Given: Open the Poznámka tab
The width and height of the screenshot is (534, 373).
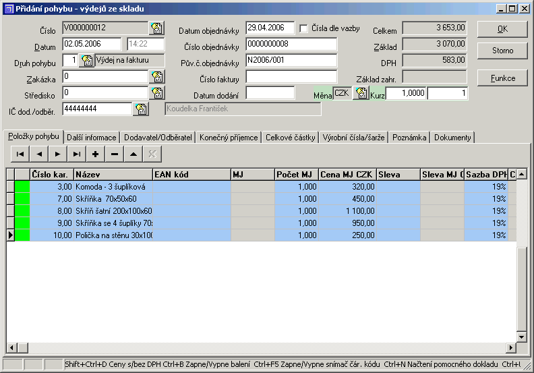Looking at the screenshot, I should click(x=409, y=138).
